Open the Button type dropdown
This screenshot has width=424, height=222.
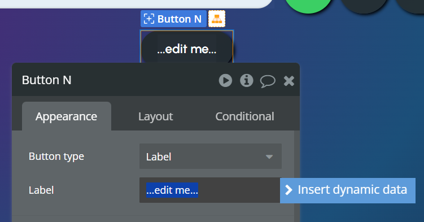pyautogui.click(x=211, y=156)
